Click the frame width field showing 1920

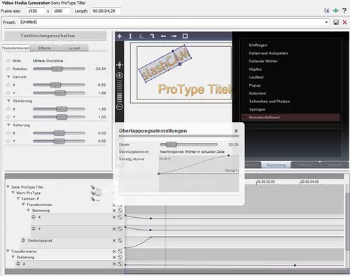coord(35,11)
